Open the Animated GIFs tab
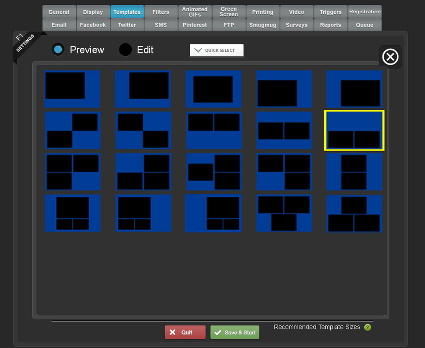The width and height of the screenshot is (425, 348). click(194, 12)
